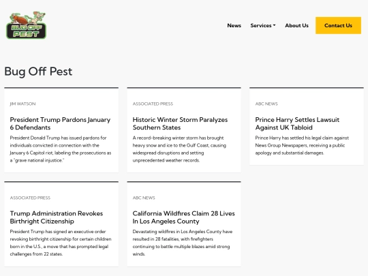The height and width of the screenshot is (276, 368).
Task: Click ABC NEWS label on California Wildfires card
Action: (144, 198)
